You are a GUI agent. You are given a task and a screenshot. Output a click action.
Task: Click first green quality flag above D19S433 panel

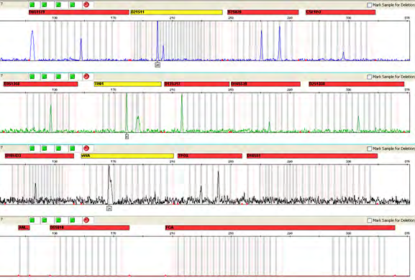tap(32, 148)
